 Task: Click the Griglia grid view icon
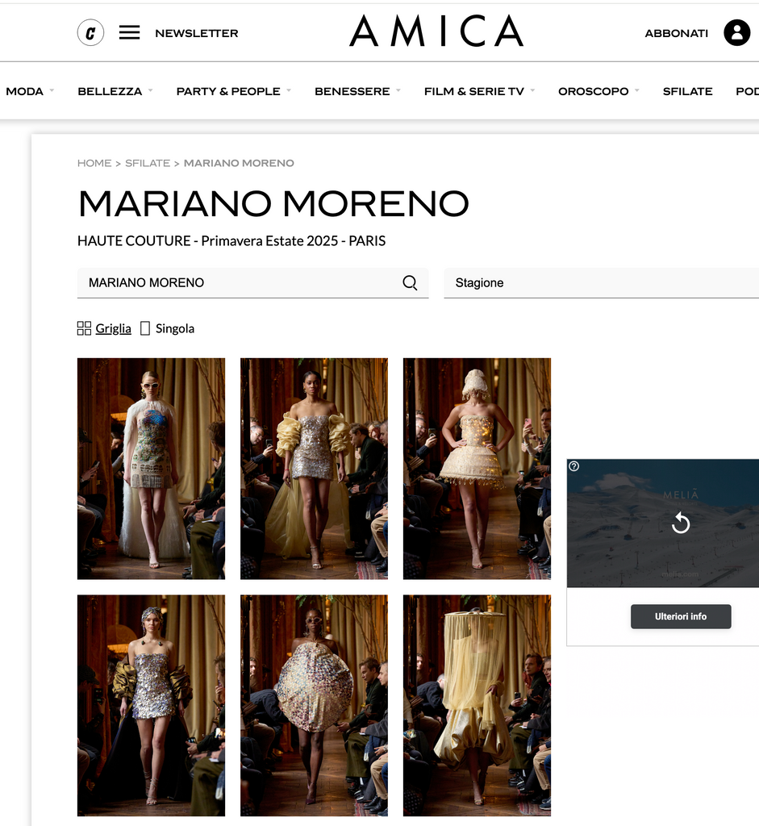84,329
